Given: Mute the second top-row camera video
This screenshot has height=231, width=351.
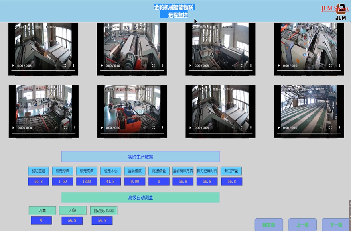Looking at the screenshot, I should pyautogui.click(x=145, y=66).
